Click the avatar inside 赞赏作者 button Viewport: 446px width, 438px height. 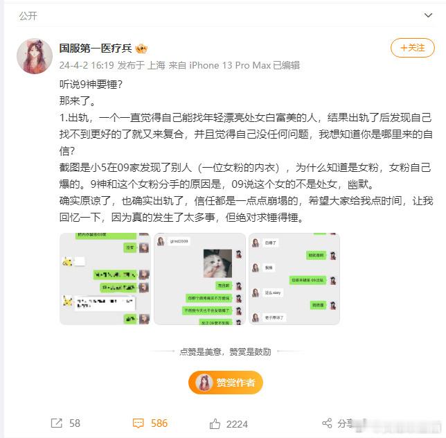tap(204, 383)
